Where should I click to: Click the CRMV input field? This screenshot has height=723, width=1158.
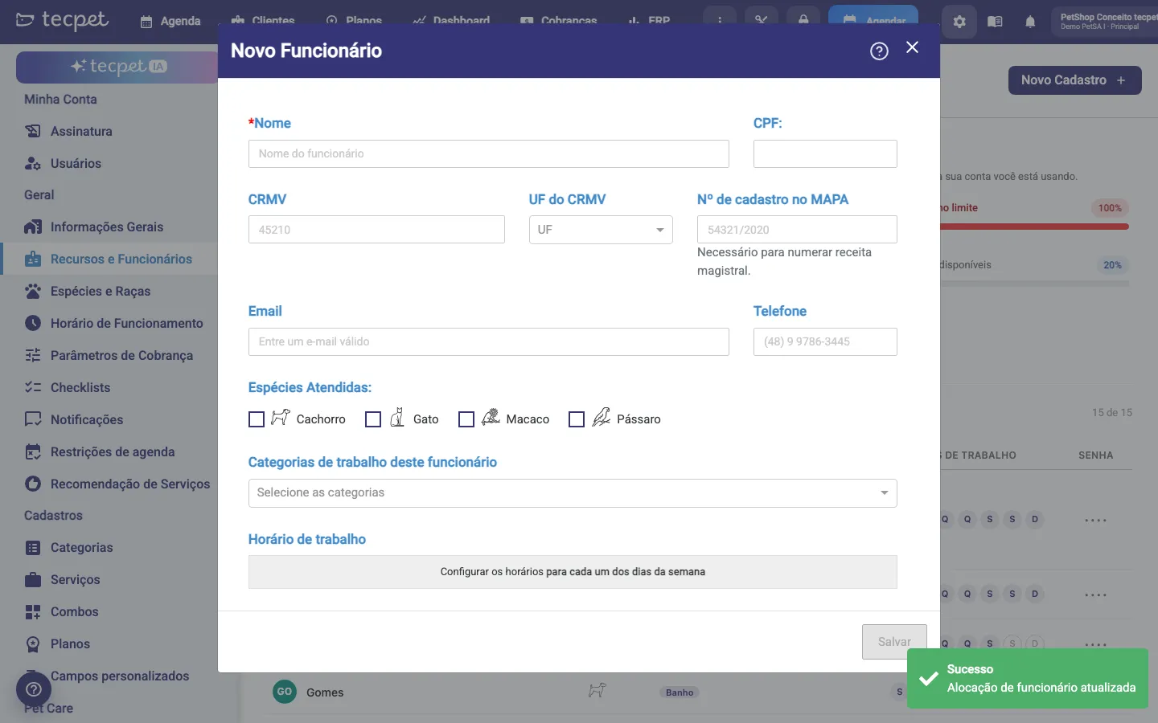(376, 230)
